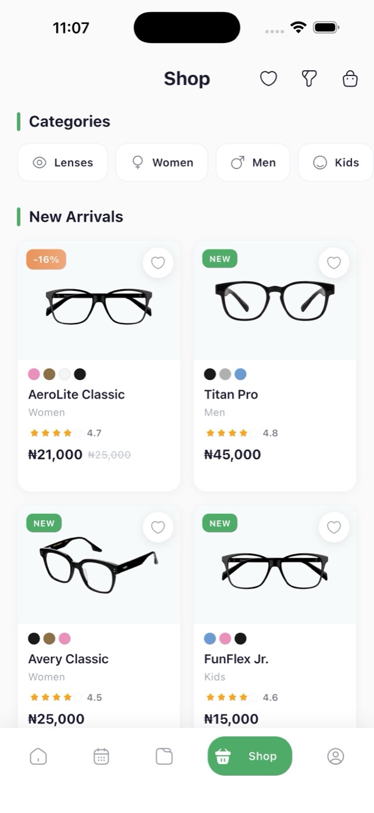Open the documents icon in bottom navigation

point(164,756)
